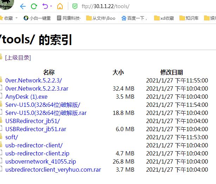This screenshot has width=216, height=184.
Task: Open the 小白一键重 bookmark
Action: tap(37, 18)
